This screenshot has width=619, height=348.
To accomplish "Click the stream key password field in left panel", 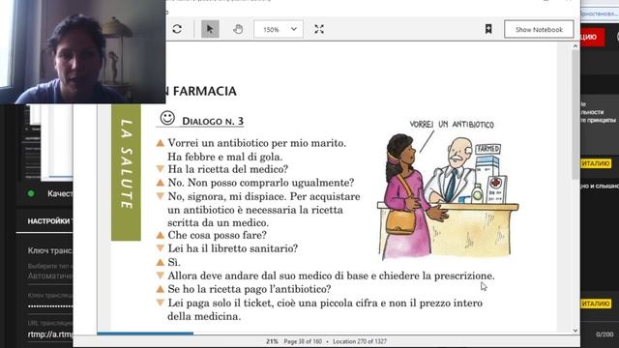I will (x=49, y=306).
